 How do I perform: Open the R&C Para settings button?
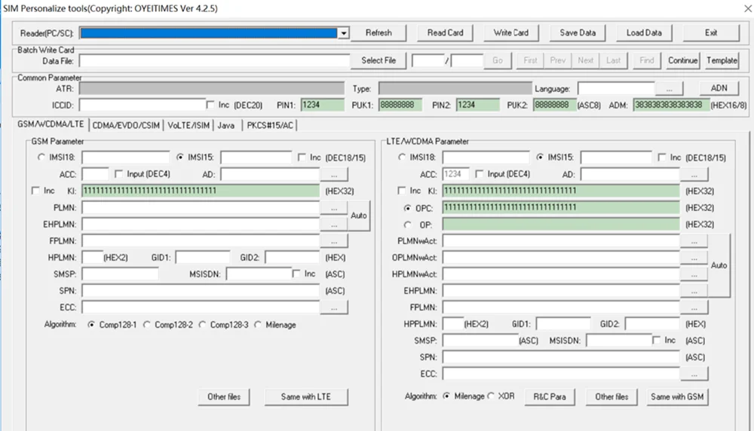tap(550, 397)
